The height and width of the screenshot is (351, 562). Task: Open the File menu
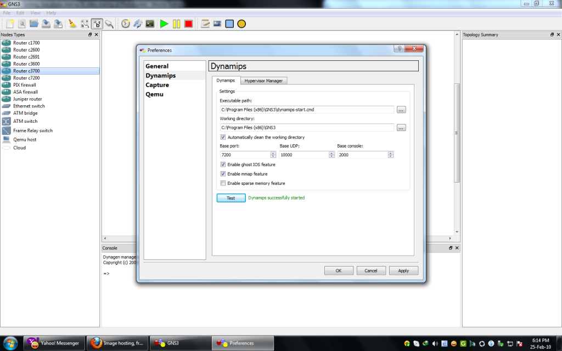click(7, 13)
